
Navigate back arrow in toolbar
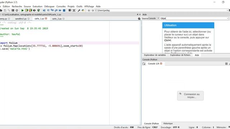pyautogui.click(x=89, y=10)
